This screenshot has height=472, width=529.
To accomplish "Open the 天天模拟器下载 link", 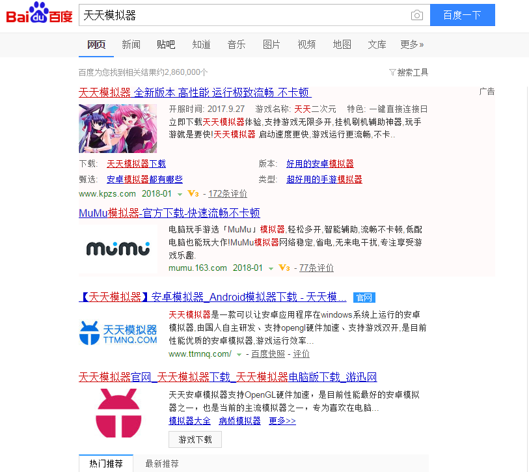I will pos(136,164).
